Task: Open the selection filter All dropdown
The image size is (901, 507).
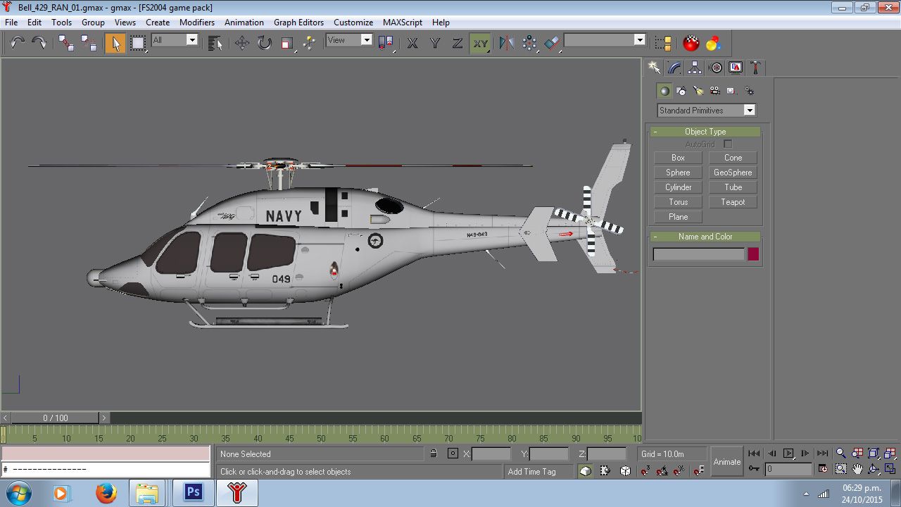Action: click(x=193, y=40)
